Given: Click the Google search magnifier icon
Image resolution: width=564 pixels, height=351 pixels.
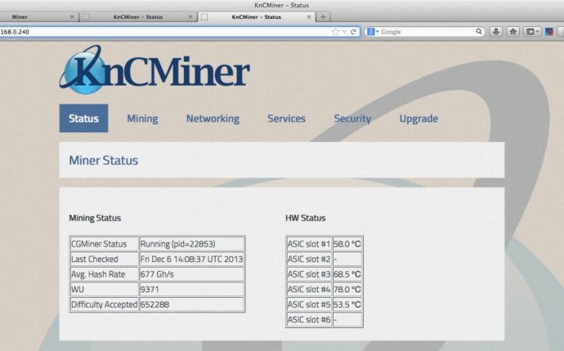Looking at the screenshot, I should click(479, 32).
